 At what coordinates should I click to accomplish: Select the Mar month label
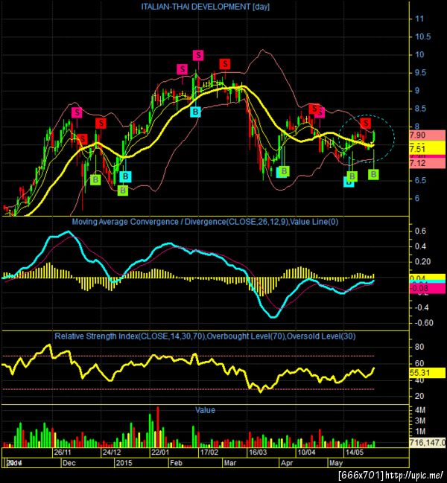click(x=230, y=463)
